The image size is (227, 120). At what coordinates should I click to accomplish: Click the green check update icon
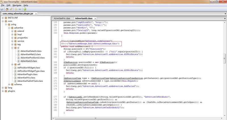25,9
